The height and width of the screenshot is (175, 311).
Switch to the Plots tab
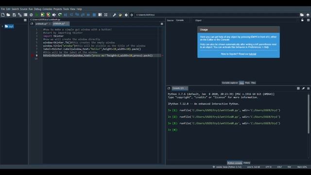(247, 83)
